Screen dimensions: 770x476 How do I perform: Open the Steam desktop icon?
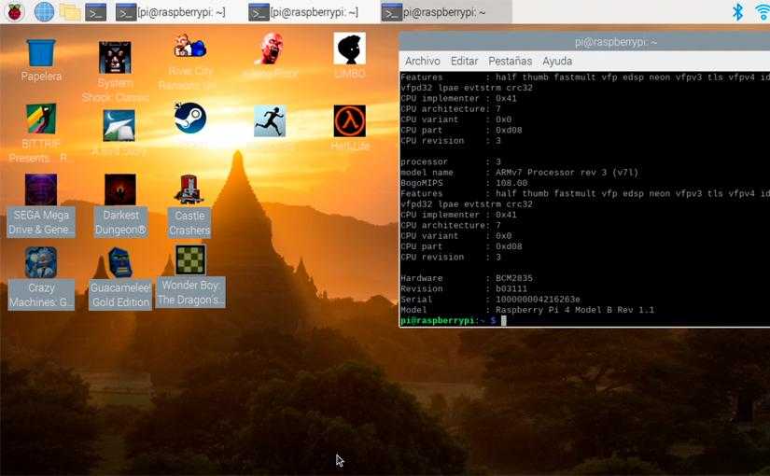[190, 119]
